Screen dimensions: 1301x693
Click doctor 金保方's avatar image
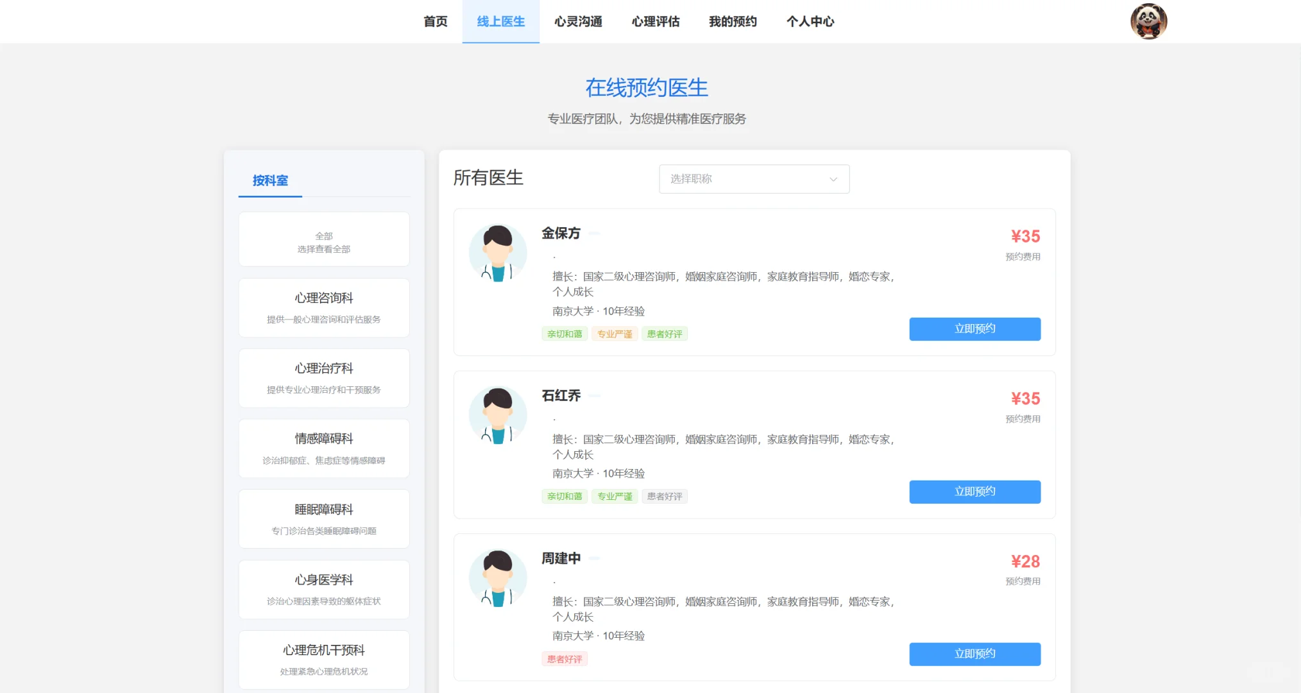498,252
